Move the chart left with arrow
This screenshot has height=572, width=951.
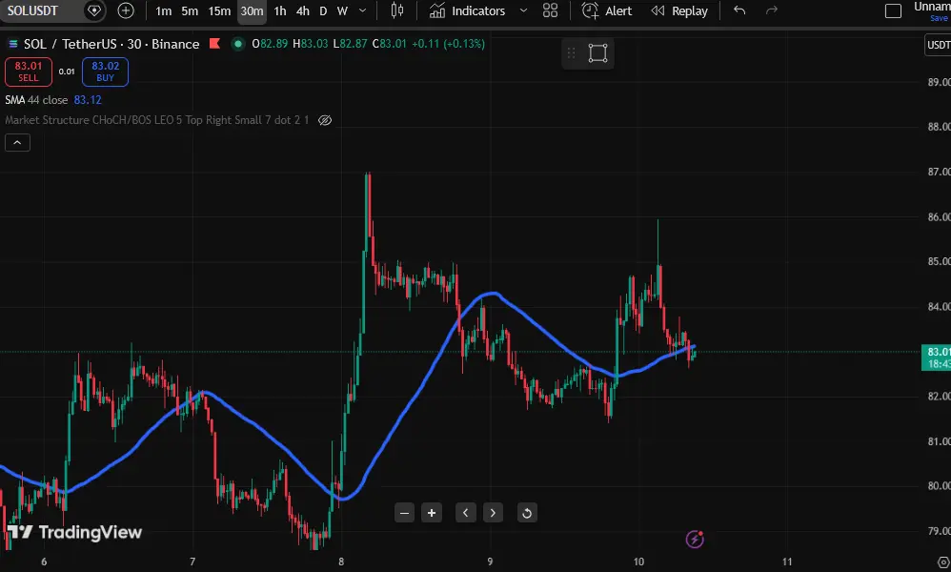pyautogui.click(x=466, y=513)
